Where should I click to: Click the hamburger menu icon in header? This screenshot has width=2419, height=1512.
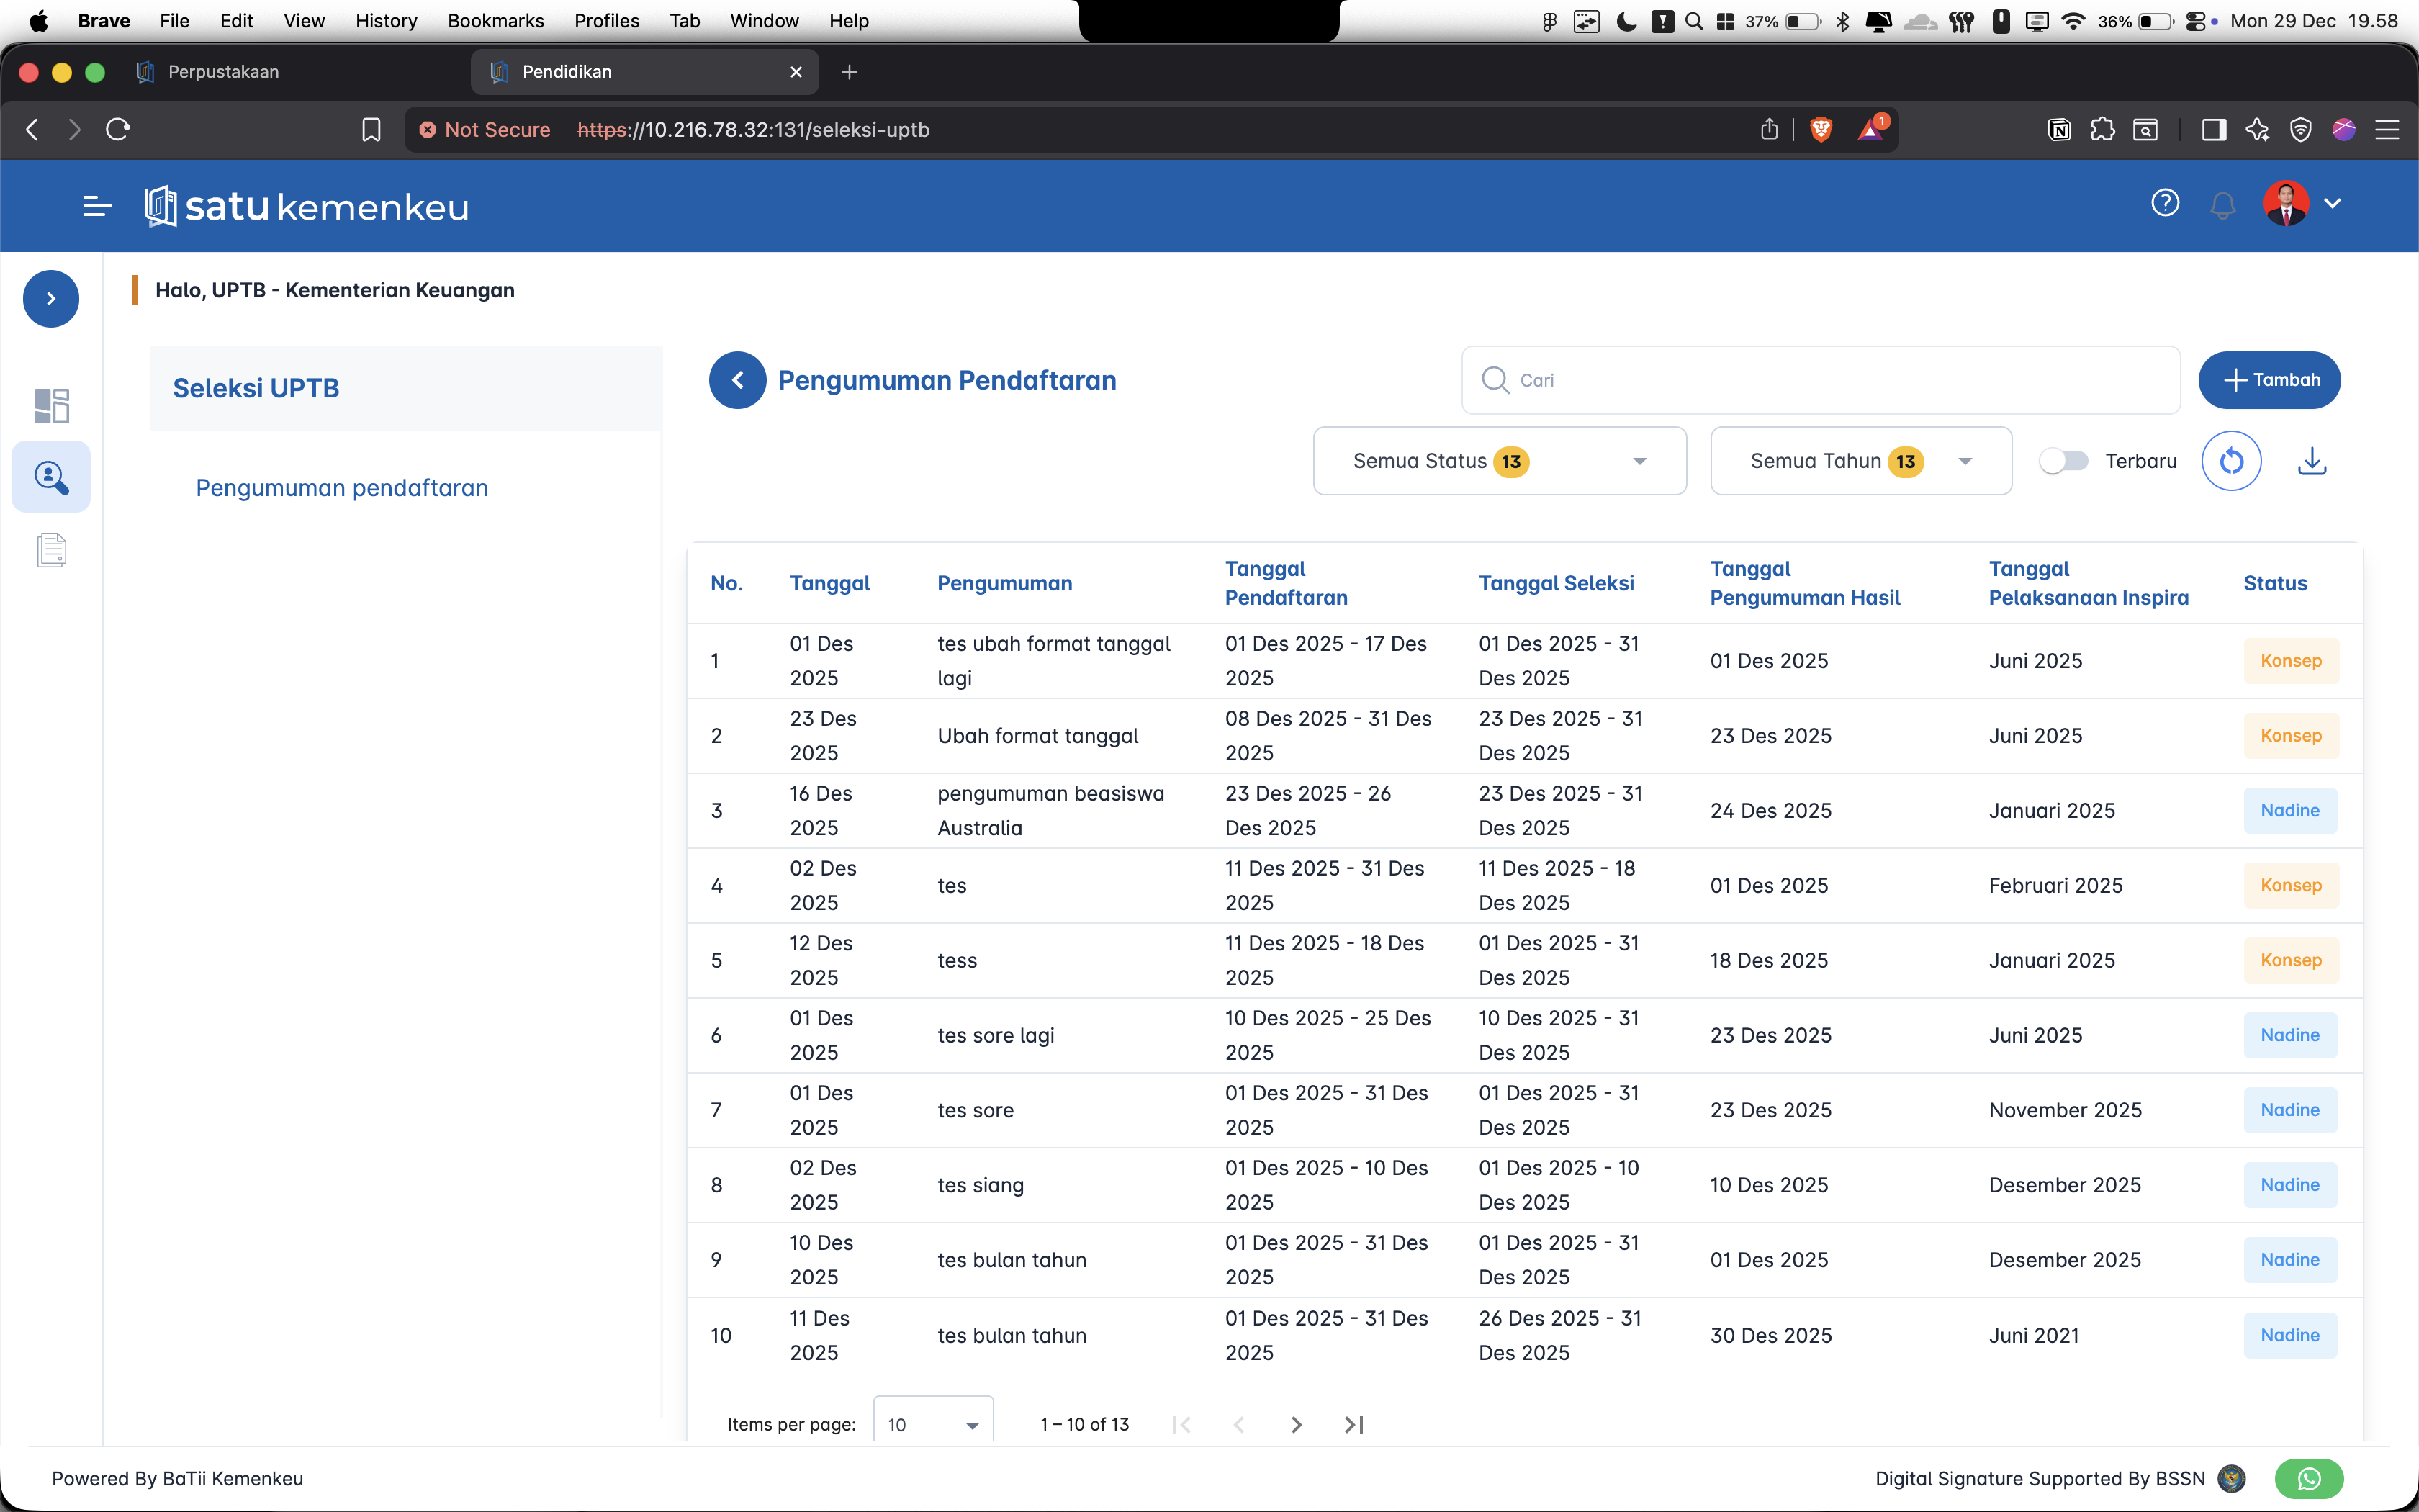point(97,206)
